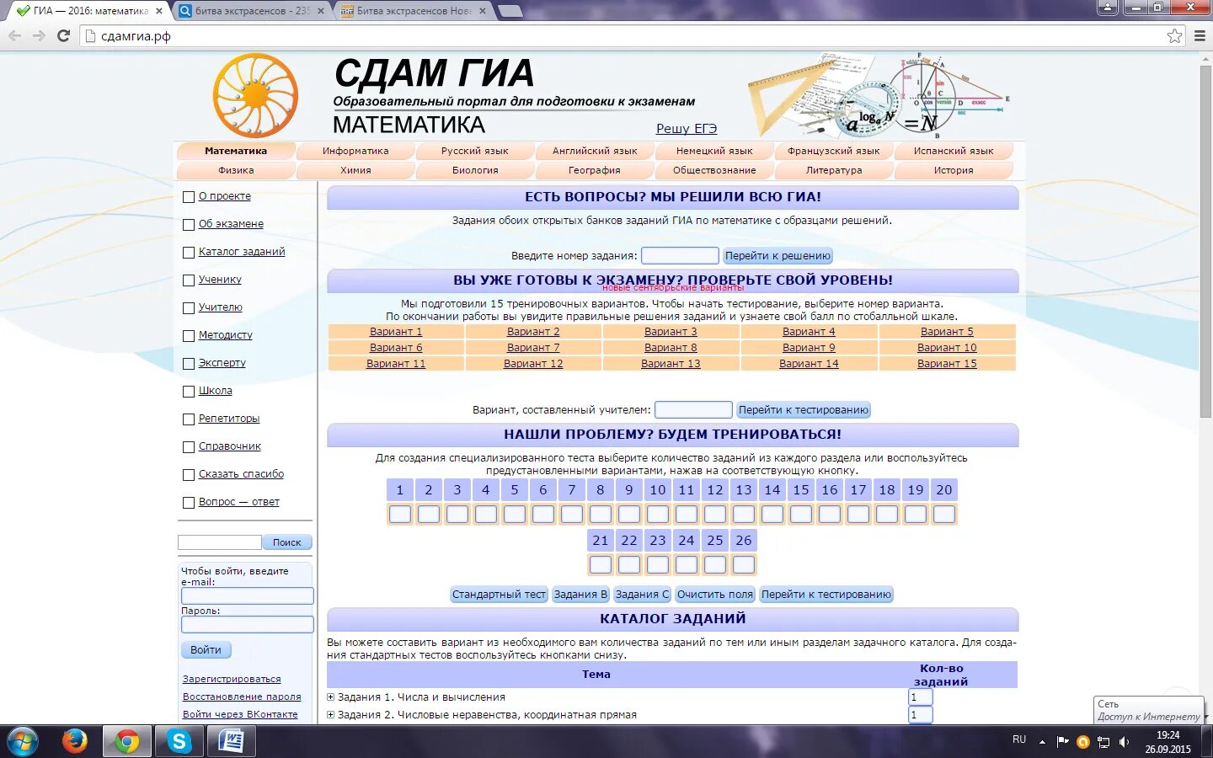Click the count box under task 26
The image size is (1213, 758).
point(744,564)
